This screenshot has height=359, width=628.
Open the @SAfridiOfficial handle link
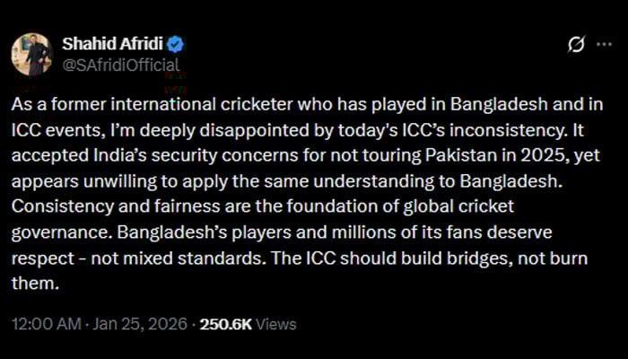pyautogui.click(x=120, y=65)
